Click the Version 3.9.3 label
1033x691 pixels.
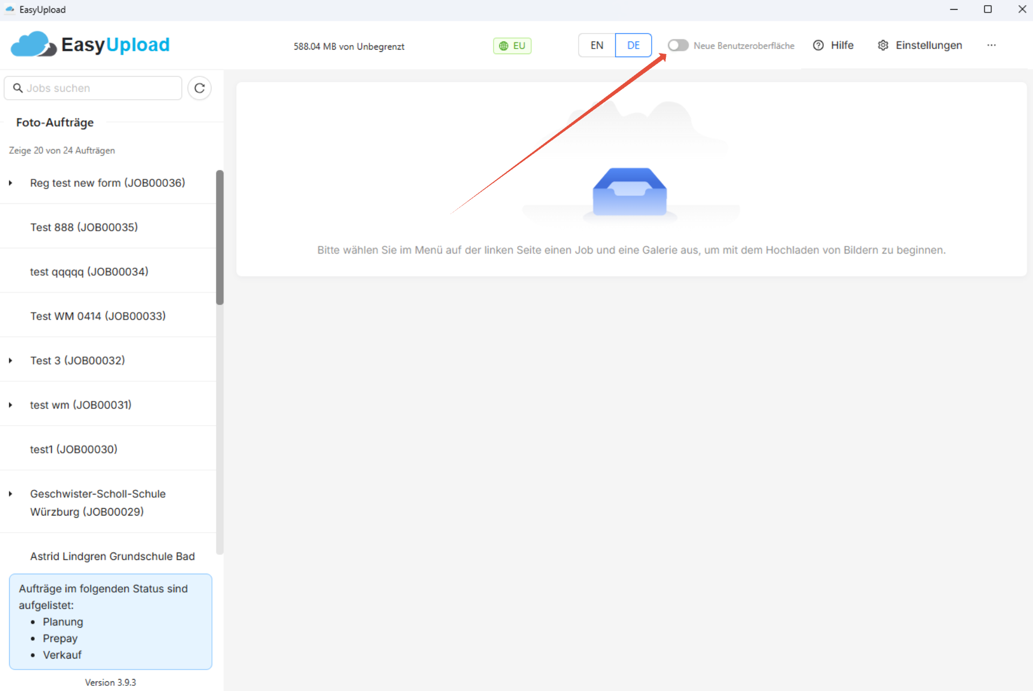point(111,682)
